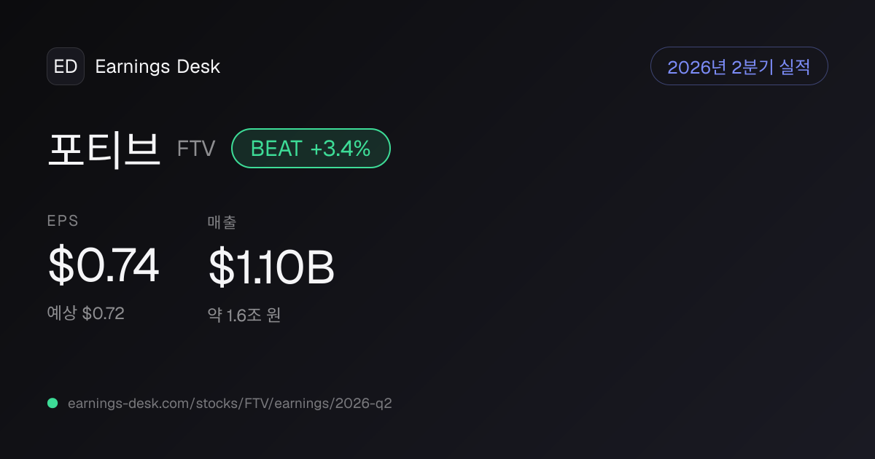The image size is (875, 459).
Task: Click the 약 1.6조 원 conversion text
Action: pos(244,315)
